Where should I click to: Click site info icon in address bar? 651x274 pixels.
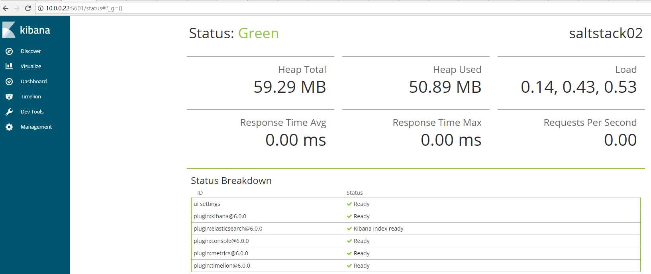(x=41, y=8)
